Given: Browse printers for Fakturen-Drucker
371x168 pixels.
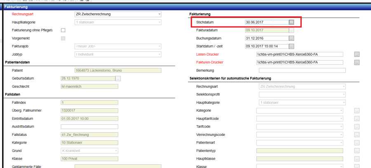Looking at the screenshot, I should (357, 62).
